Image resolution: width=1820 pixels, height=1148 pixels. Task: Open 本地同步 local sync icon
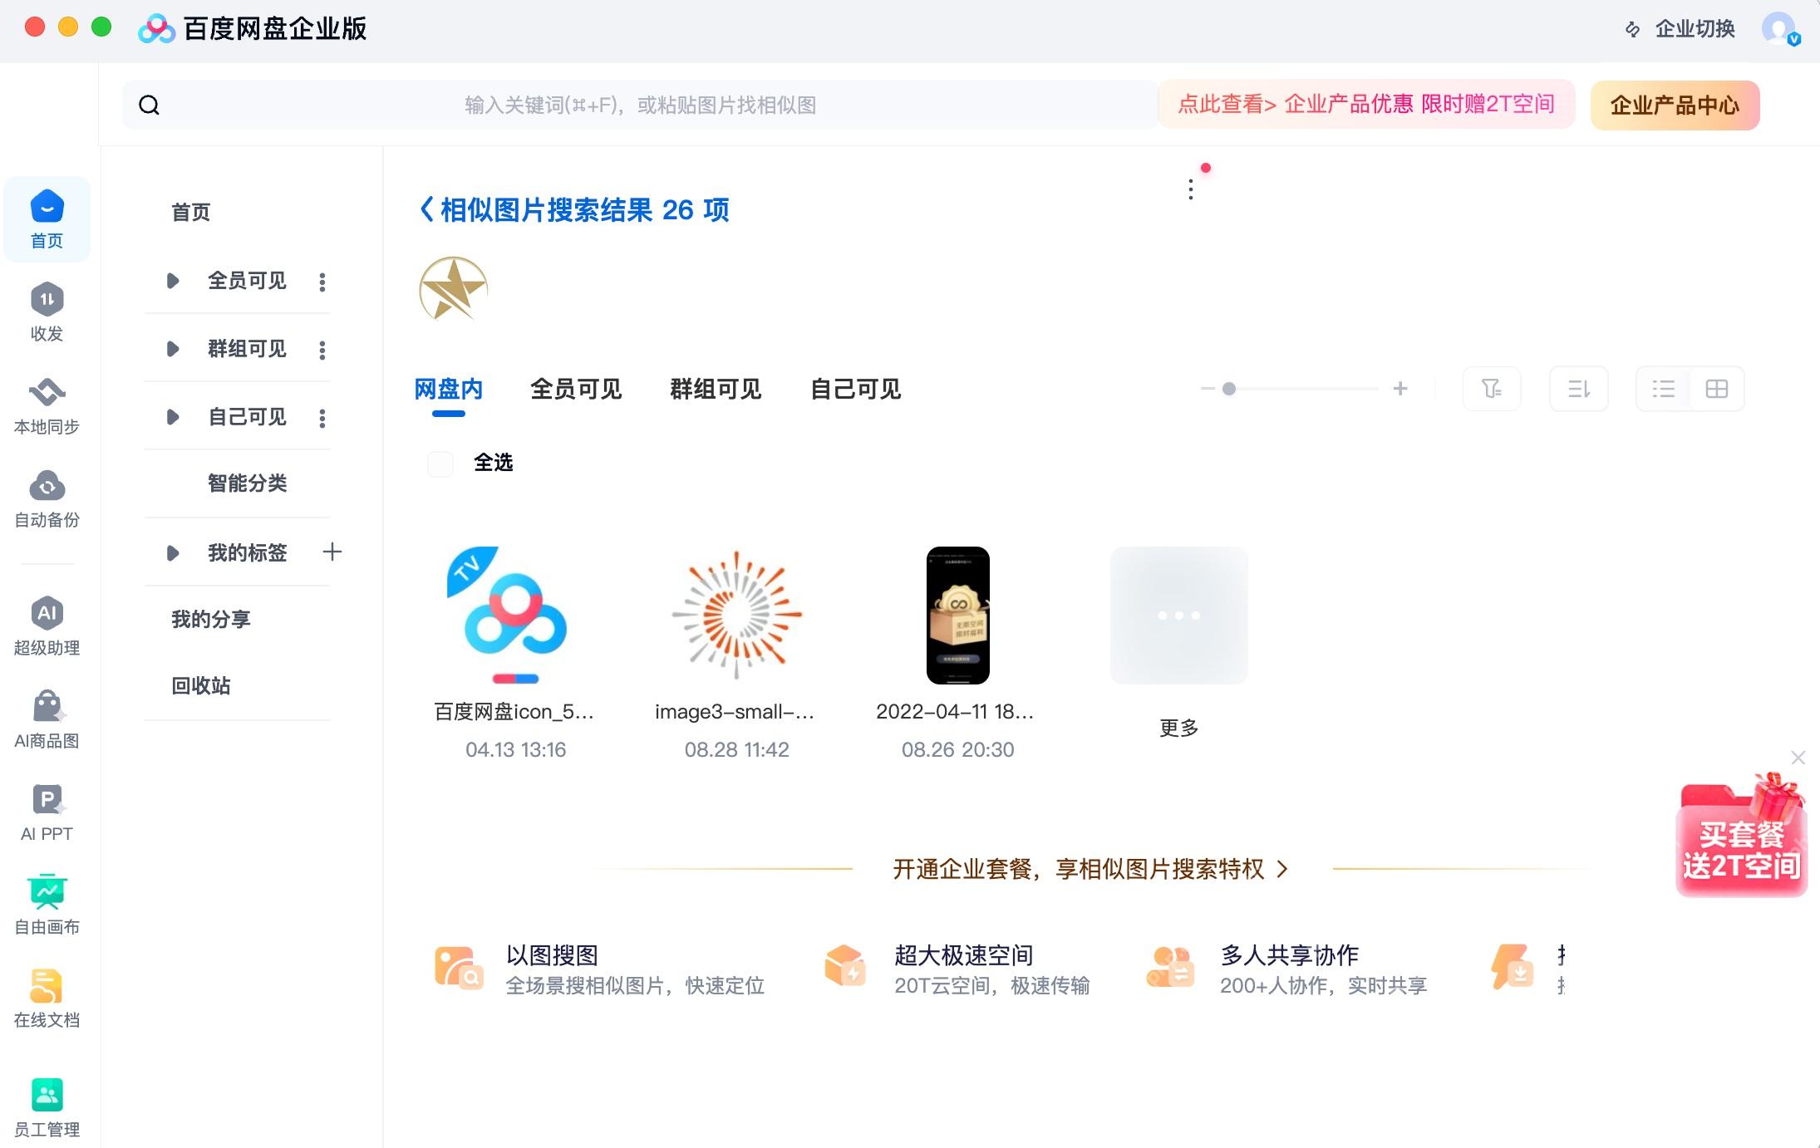tap(47, 406)
